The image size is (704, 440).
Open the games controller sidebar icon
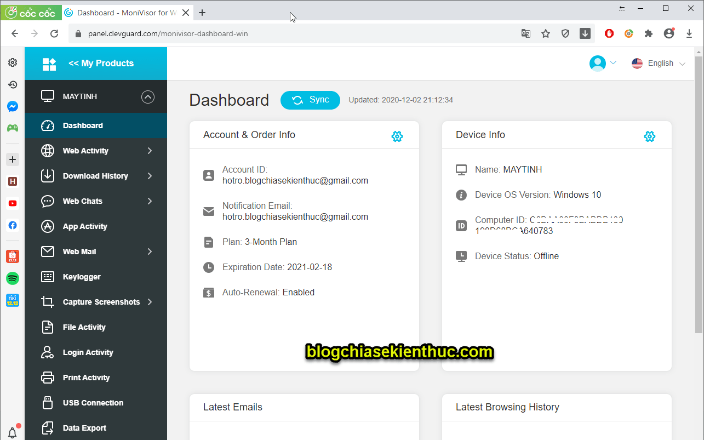(12, 128)
